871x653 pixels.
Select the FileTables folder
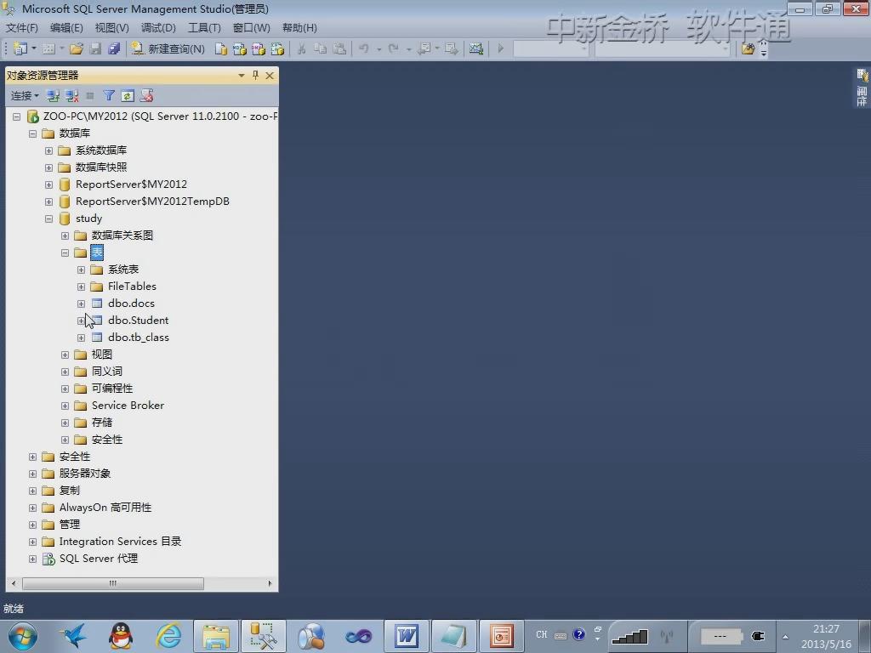click(x=132, y=287)
